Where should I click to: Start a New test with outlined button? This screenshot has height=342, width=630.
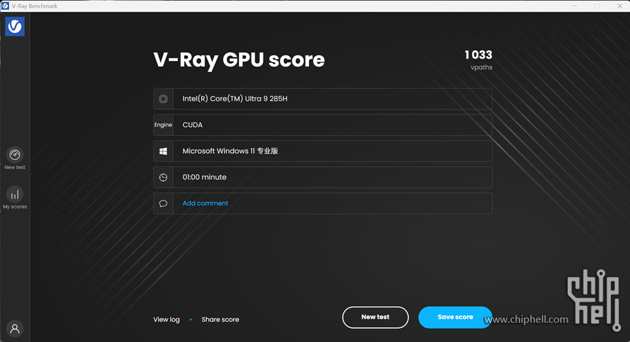[x=375, y=317]
